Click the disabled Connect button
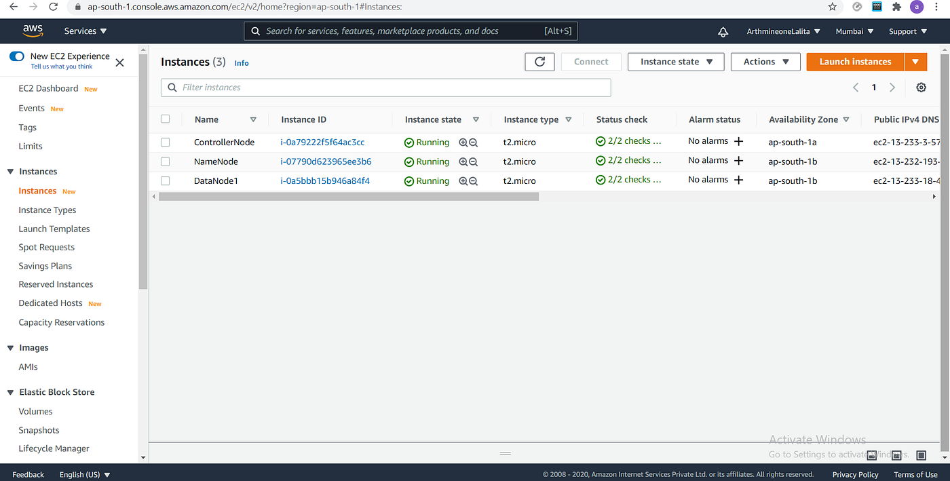950x481 pixels. click(x=591, y=62)
